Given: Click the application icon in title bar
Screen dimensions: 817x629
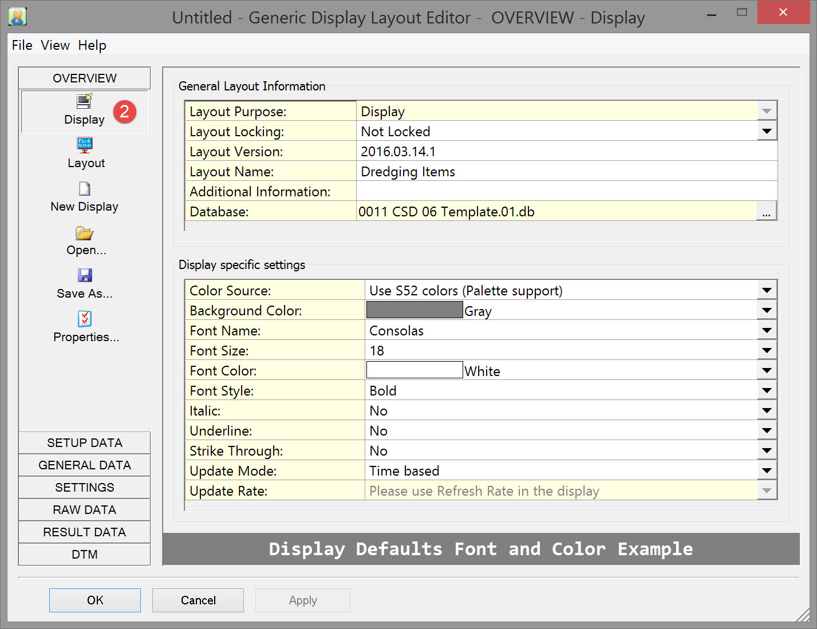Looking at the screenshot, I should pos(18,17).
